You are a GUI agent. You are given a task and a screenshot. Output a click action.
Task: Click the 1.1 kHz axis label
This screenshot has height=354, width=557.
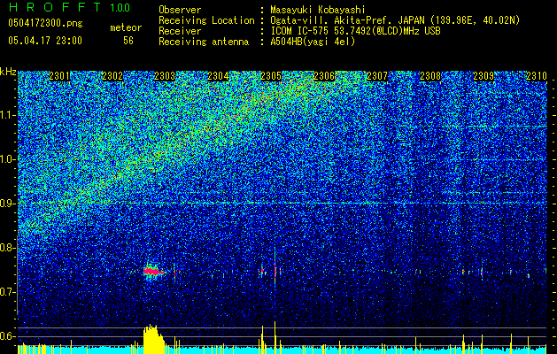coord(7,115)
